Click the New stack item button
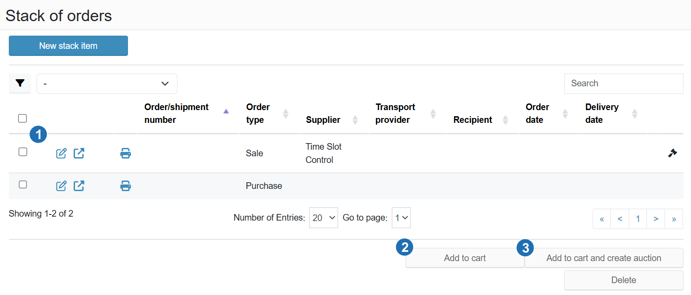 68,46
